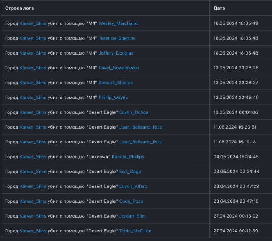Open the Wesley_Marchand player link
The image size is (272, 241).
[x=118, y=23]
